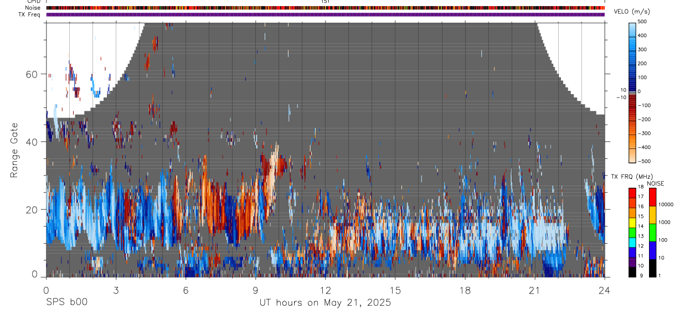This screenshot has height=314, width=680.
Task: Pick the cyan swatch in TX FRQ legend
Action: pyautogui.click(x=633, y=242)
